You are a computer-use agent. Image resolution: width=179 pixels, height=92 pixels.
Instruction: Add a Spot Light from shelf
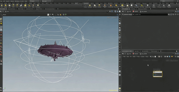pos(95,6)
